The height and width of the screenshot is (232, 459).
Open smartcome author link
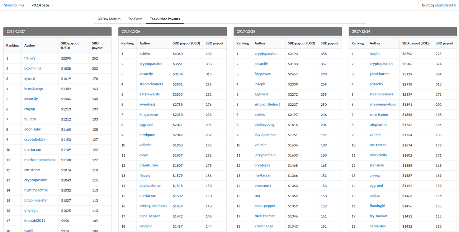pos(379,114)
